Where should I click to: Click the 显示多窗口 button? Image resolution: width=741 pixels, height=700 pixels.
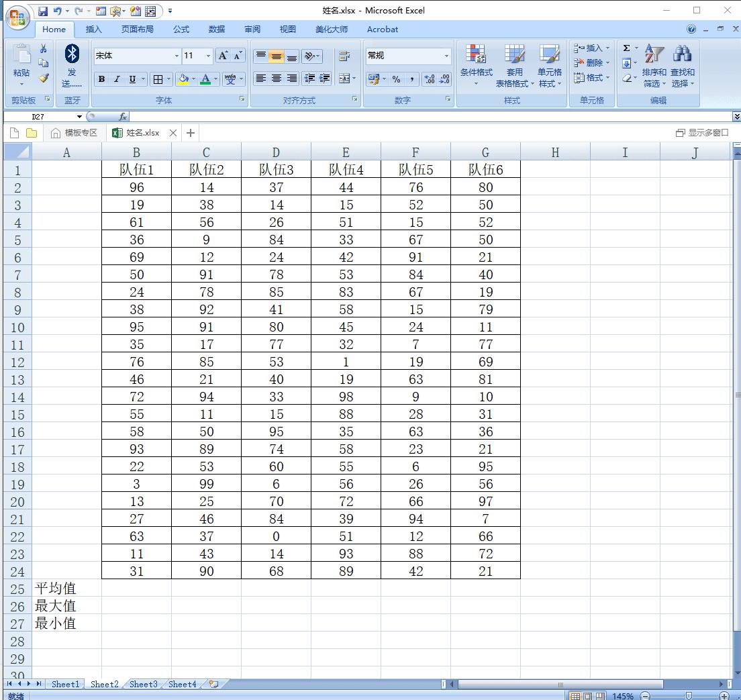(702, 133)
